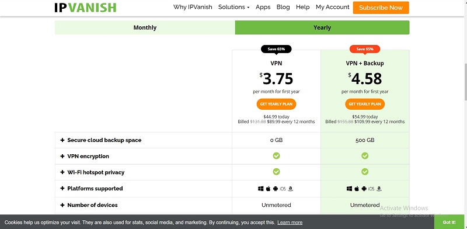Click Unmetered in the VPN column

click(x=276, y=205)
